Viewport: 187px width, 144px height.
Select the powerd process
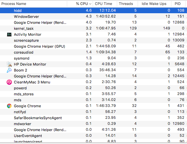click(x=20, y=88)
